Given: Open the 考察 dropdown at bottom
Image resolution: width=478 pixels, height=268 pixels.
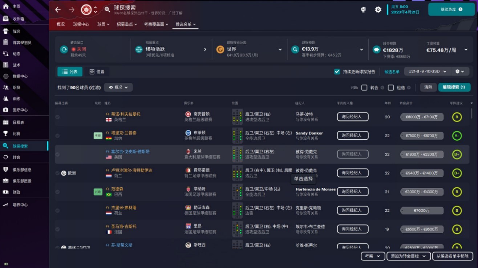Looking at the screenshot, I should coord(373,256).
